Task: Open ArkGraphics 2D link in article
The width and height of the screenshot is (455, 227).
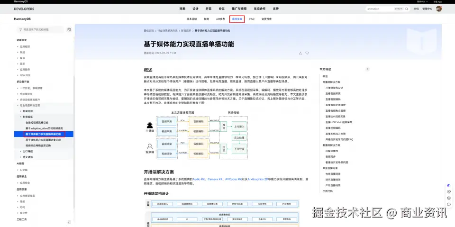Action: click(258, 180)
